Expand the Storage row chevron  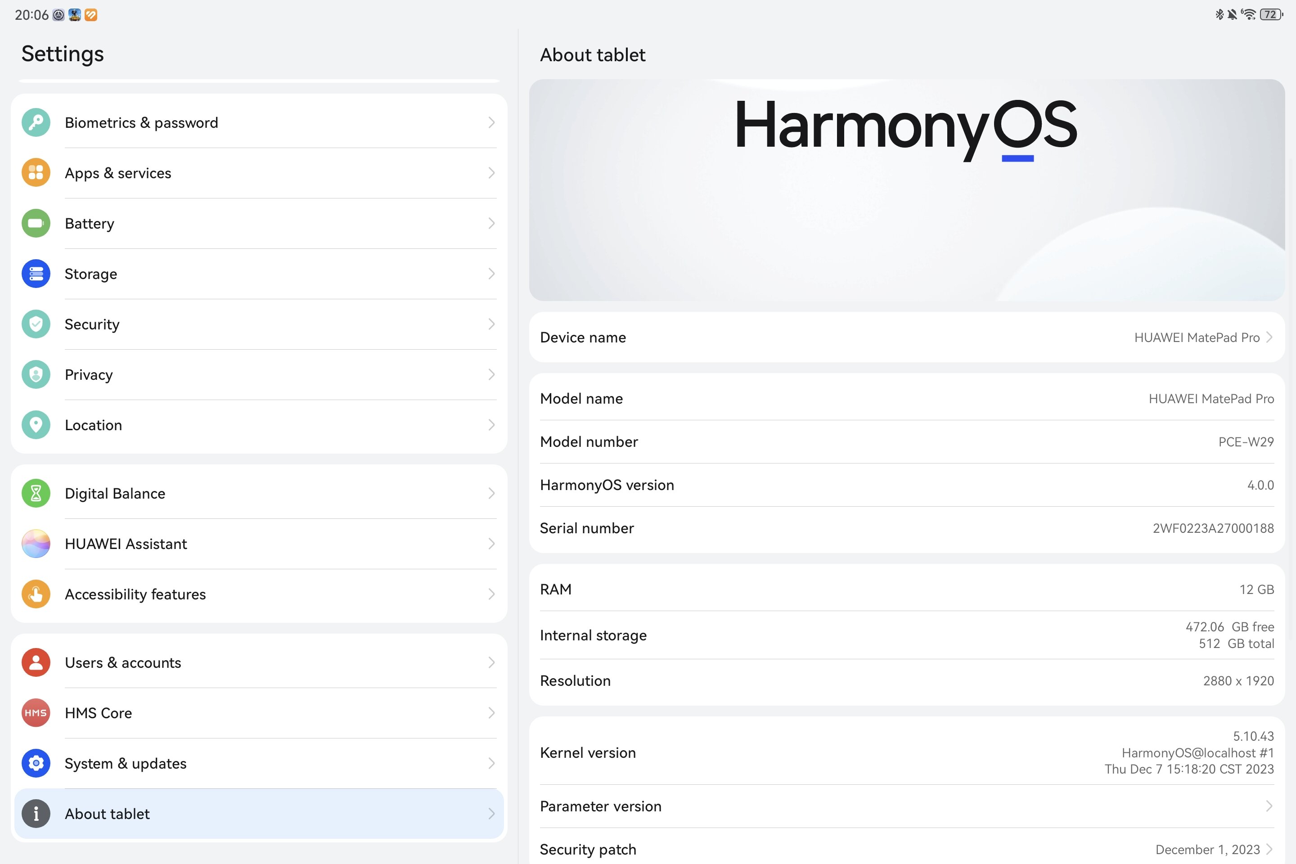click(x=491, y=274)
